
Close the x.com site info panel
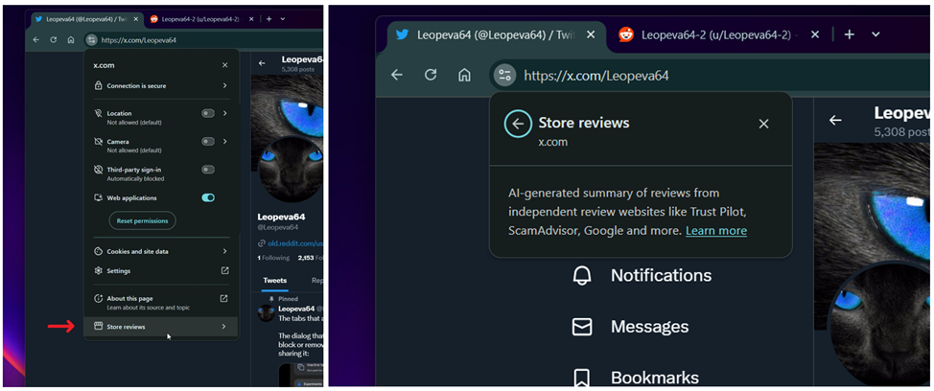tap(225, 65)
